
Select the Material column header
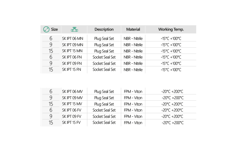point(133,29)
